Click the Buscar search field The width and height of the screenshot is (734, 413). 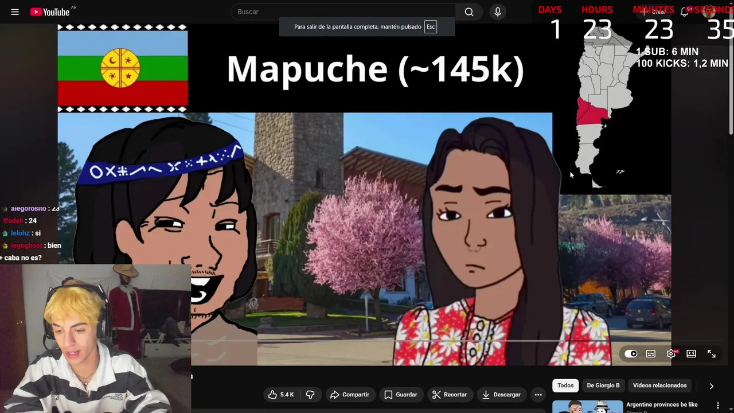pos(343,12)
